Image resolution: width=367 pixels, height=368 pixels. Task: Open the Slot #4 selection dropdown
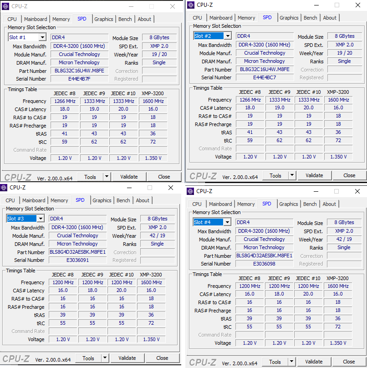click(227, 222)
